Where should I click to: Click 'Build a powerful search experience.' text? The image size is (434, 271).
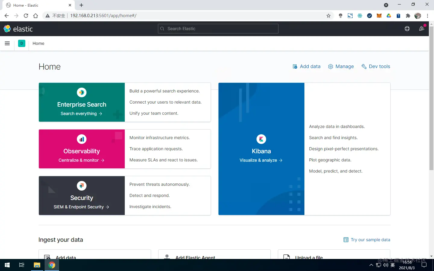pos(165,91)
